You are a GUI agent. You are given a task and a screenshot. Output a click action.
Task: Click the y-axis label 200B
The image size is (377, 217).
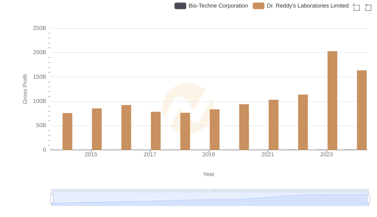coord(40,52)
